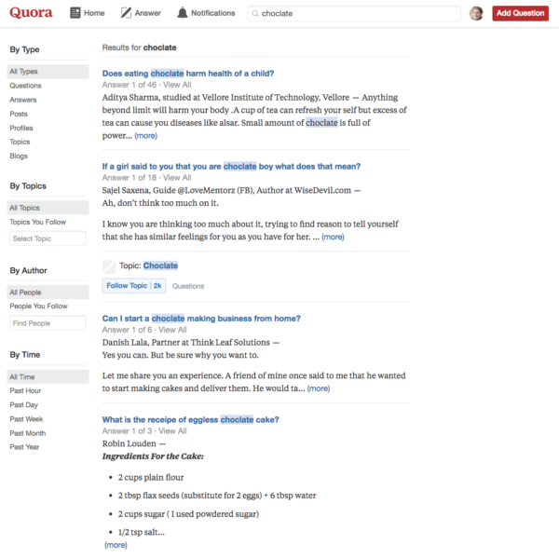Click author name Aditya Sharma

[x=130, y=98]
